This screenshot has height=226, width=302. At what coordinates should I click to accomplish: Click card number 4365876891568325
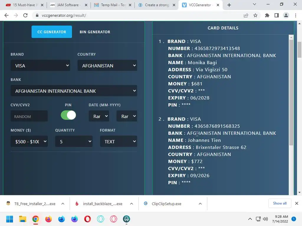coord(217,126)
